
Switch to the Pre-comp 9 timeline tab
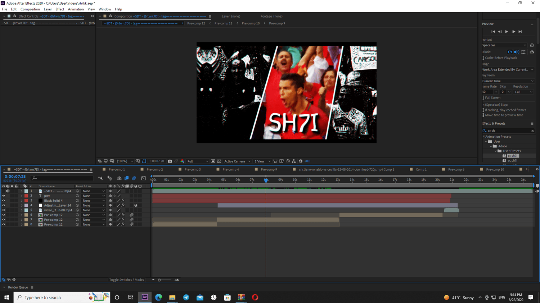coord(269,170)
